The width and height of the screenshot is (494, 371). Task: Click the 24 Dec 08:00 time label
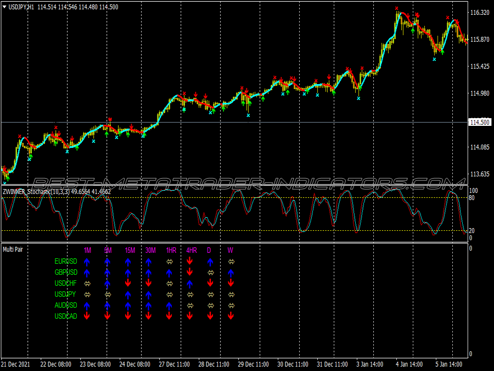click(x=134, y=364)
